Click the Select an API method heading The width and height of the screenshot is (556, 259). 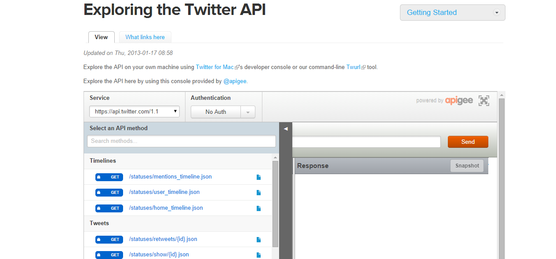click(x=119, y=128)
